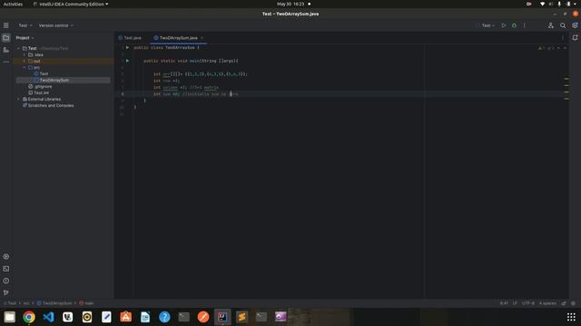Open the Services tool window icon

[x=6, y=256]
